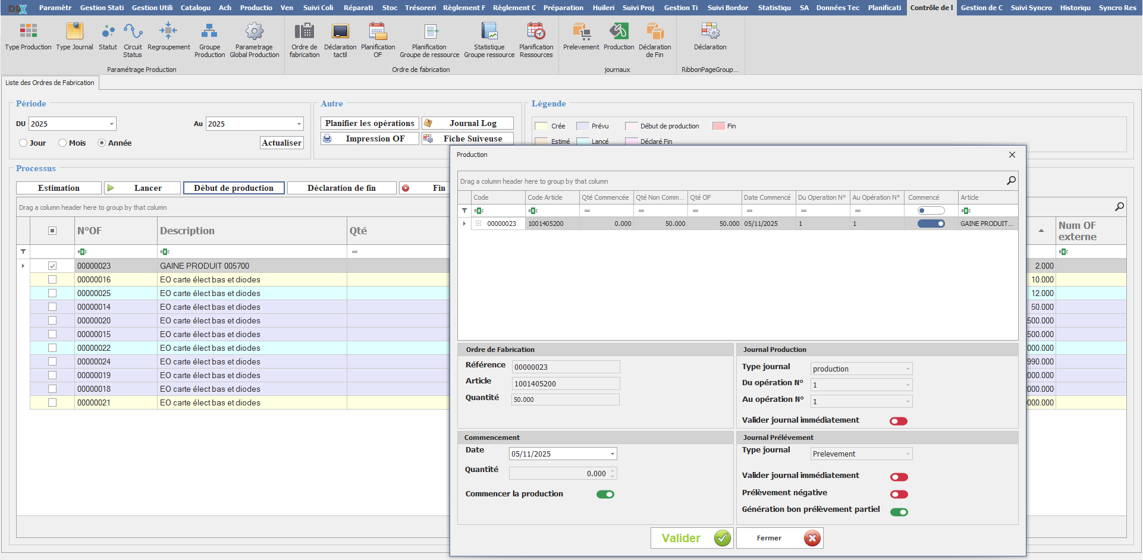Viewport: 1143px width, 560px height.
Task: Expand the DU period year dropdown
Action: point(111,124)
